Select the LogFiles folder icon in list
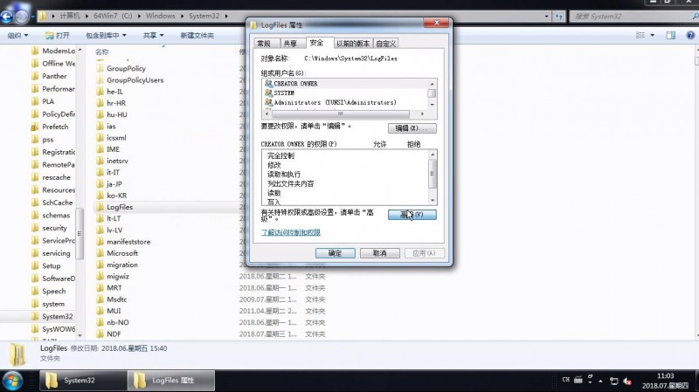Viewport: 699px width, 392px height. pos(100,207)
